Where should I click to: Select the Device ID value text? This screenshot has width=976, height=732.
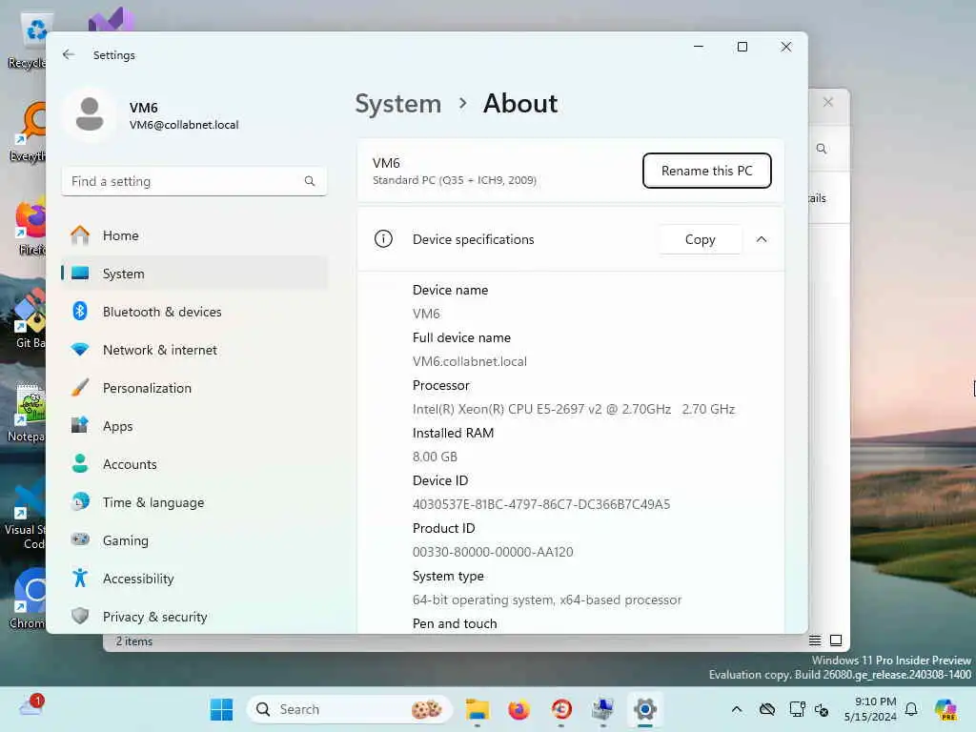(x=541, y=504)
